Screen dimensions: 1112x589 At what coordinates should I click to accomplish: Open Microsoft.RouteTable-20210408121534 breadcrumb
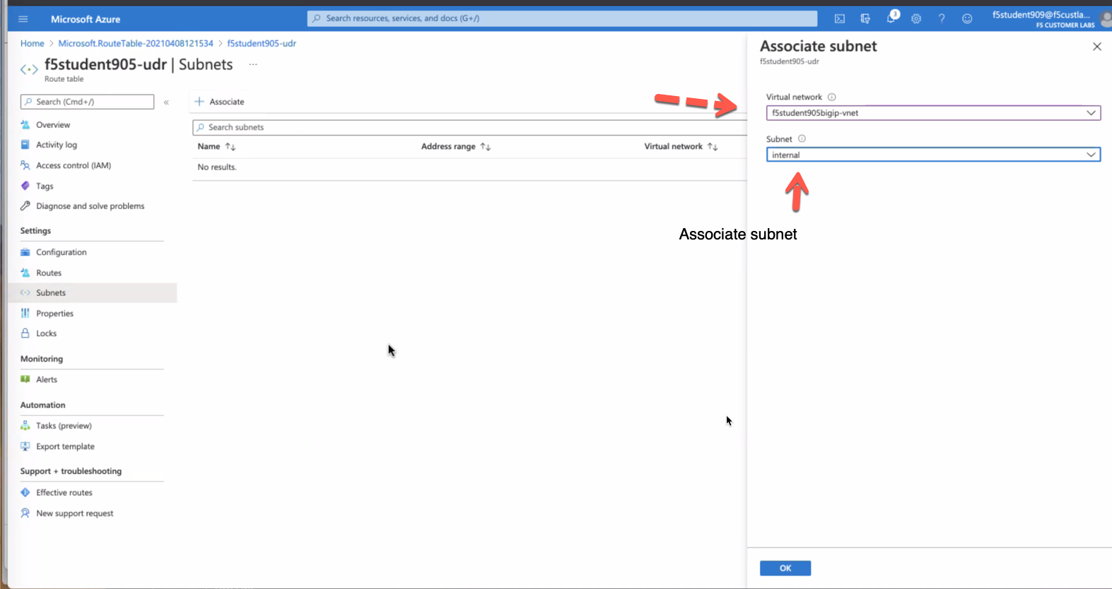tap(136, 44)
